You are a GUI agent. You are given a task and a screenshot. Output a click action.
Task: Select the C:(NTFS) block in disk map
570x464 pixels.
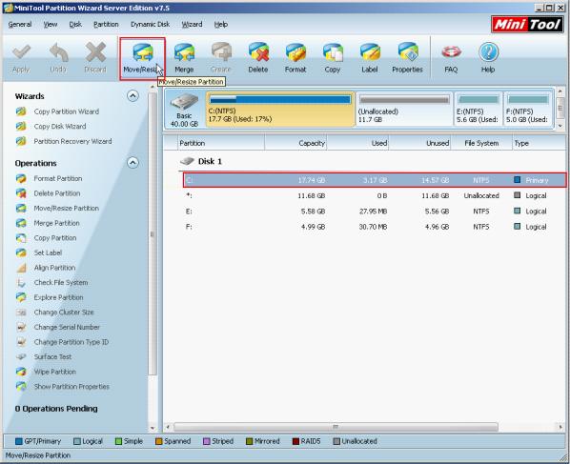click(x=280, y=109)
